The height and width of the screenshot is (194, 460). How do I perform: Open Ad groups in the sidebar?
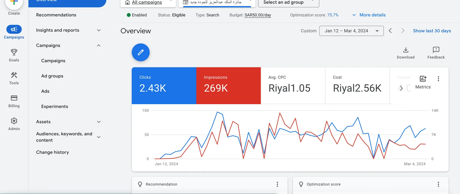[x=52, y=76]
